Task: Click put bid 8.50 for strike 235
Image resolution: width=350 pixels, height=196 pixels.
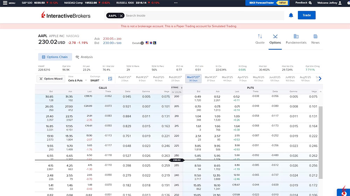Action: click(x=197, y=166)
